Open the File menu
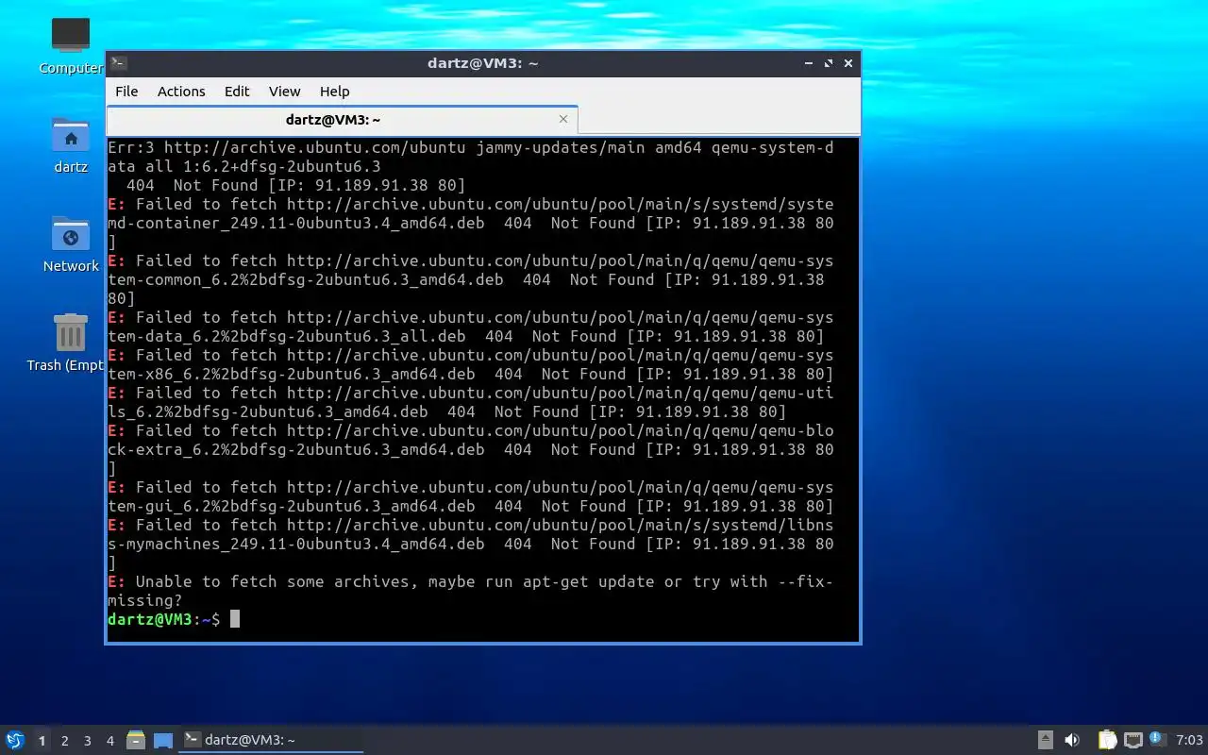 (126, 92)
